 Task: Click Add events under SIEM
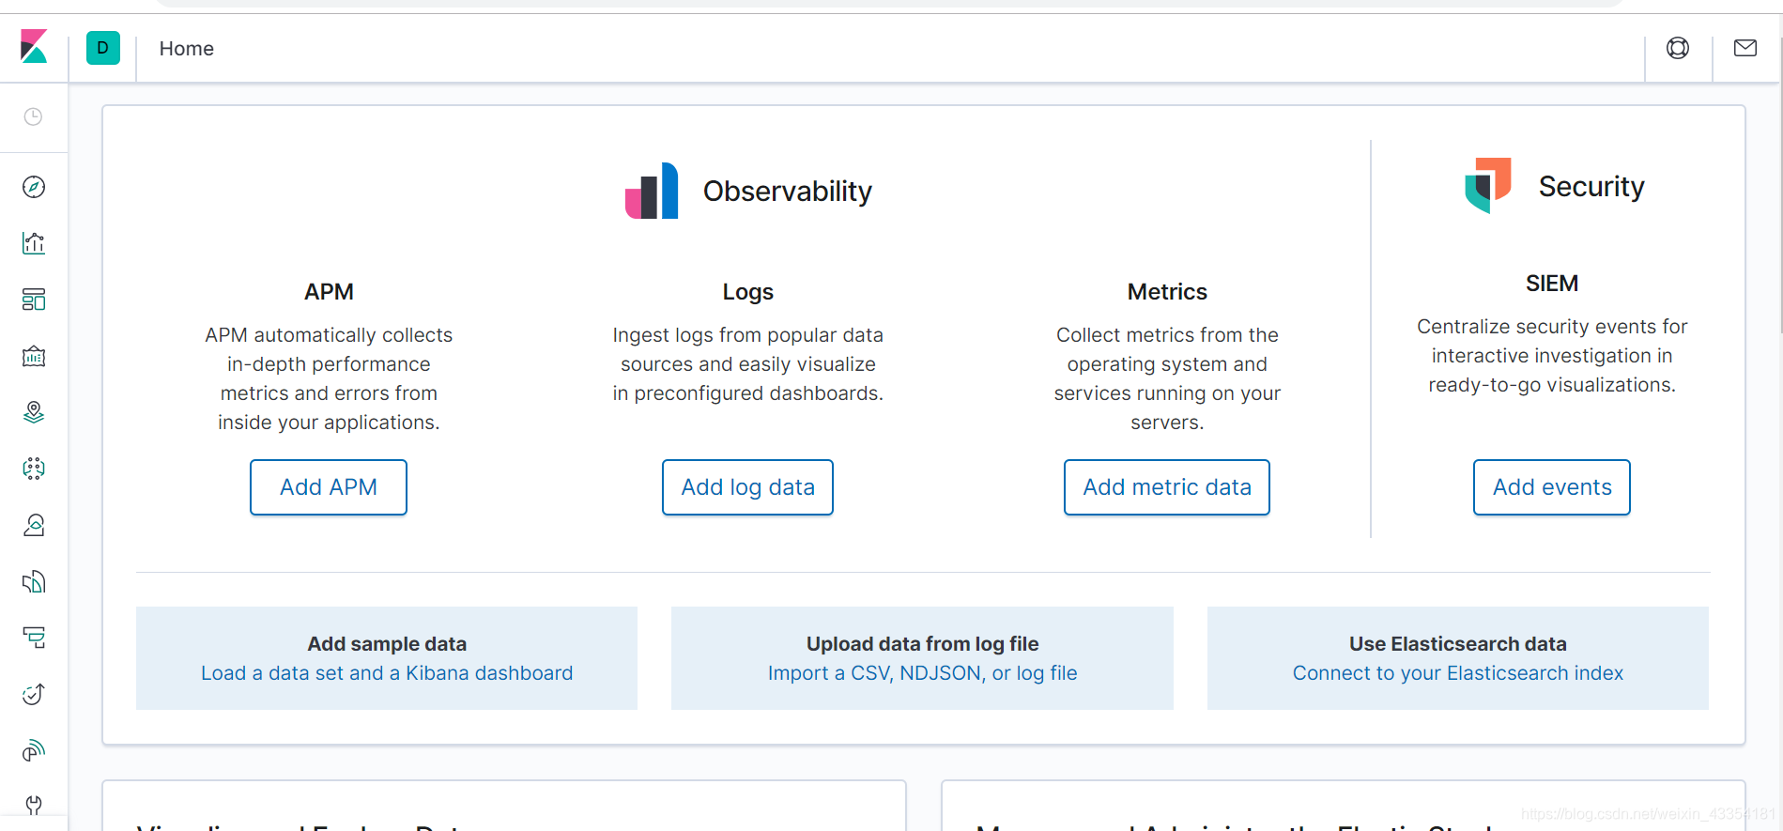(1551, 487)
